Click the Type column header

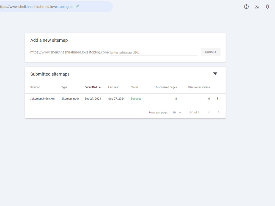point(64,87)
